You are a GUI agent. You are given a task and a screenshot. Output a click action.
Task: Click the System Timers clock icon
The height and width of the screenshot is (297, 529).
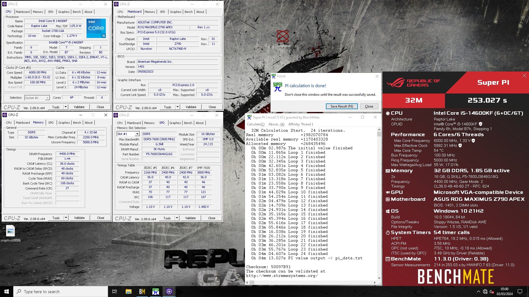pyautogui.click(x=388, y=233)
